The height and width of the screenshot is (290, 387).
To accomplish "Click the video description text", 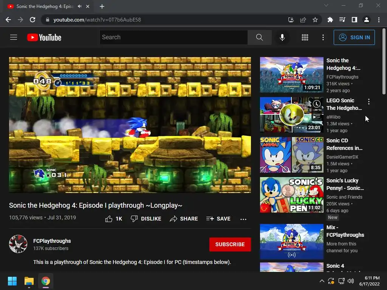I will pyautogui.click(x=132, y=262).
